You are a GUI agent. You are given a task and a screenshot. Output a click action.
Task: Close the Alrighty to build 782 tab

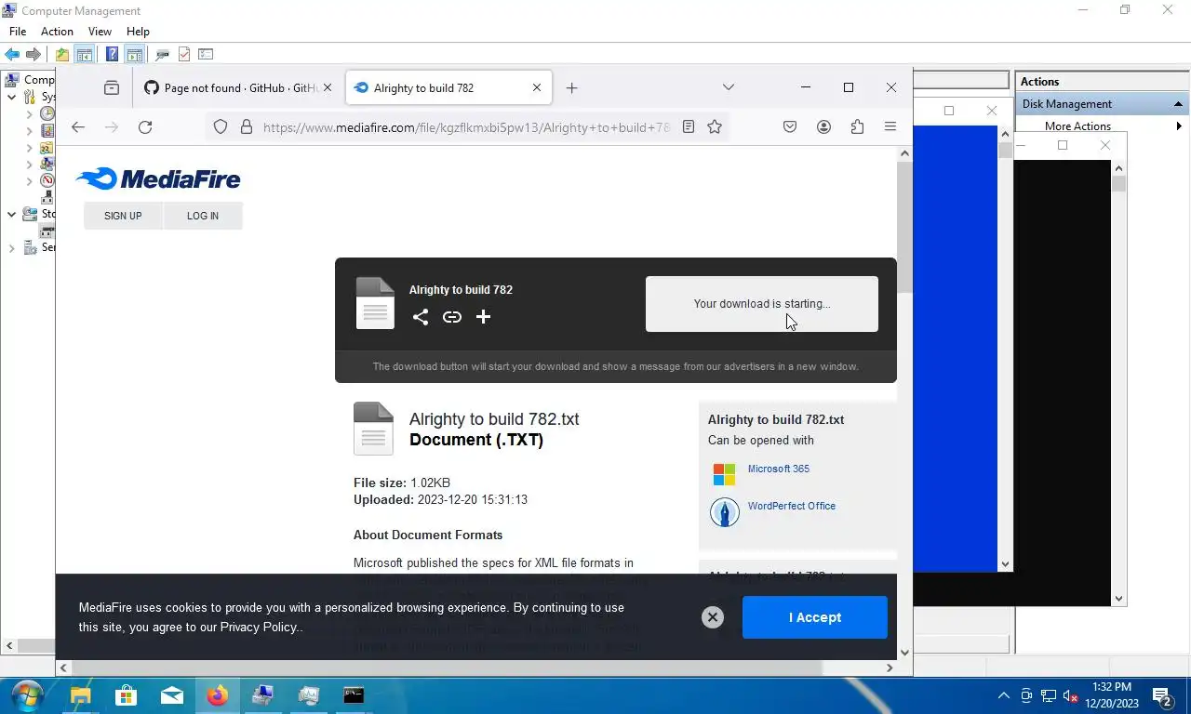537,87
